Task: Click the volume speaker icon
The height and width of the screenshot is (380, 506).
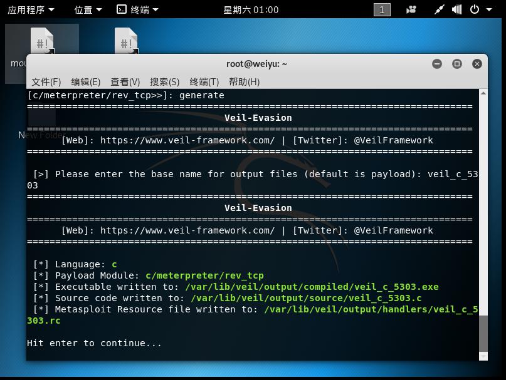Action: (x=456, y=9)
